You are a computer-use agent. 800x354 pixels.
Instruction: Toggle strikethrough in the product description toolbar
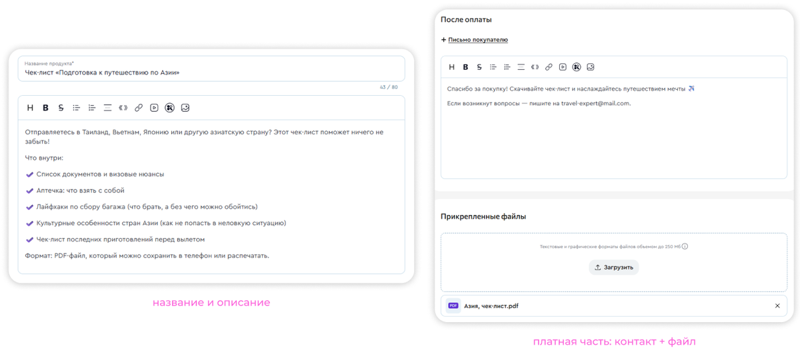click(x=61, y=108)
